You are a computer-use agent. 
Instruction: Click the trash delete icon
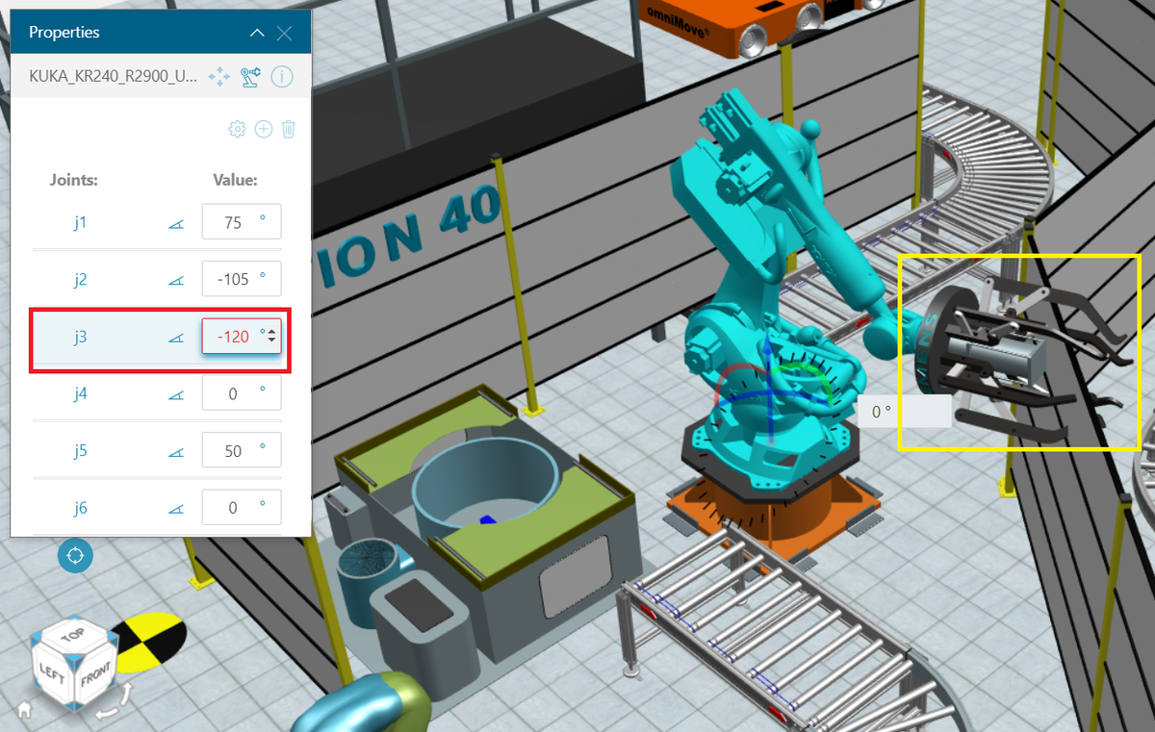pos(288,129)
